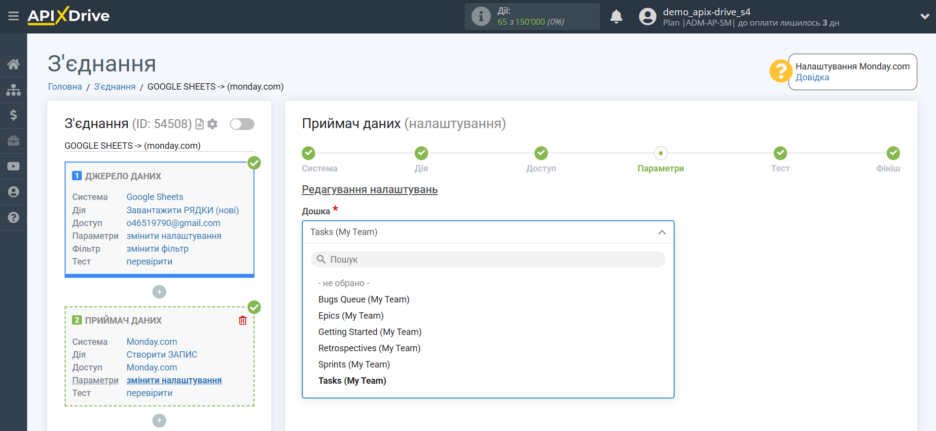Click receiver Monday.com system link
Screen dimensions: 936x431
tap(152, 342)
